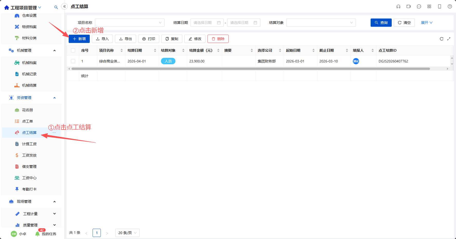Image resolution: width=456 pixels, height=239 pixels.
Task: Click the 23,900.00 amount cell
Action: coord(197,61)
